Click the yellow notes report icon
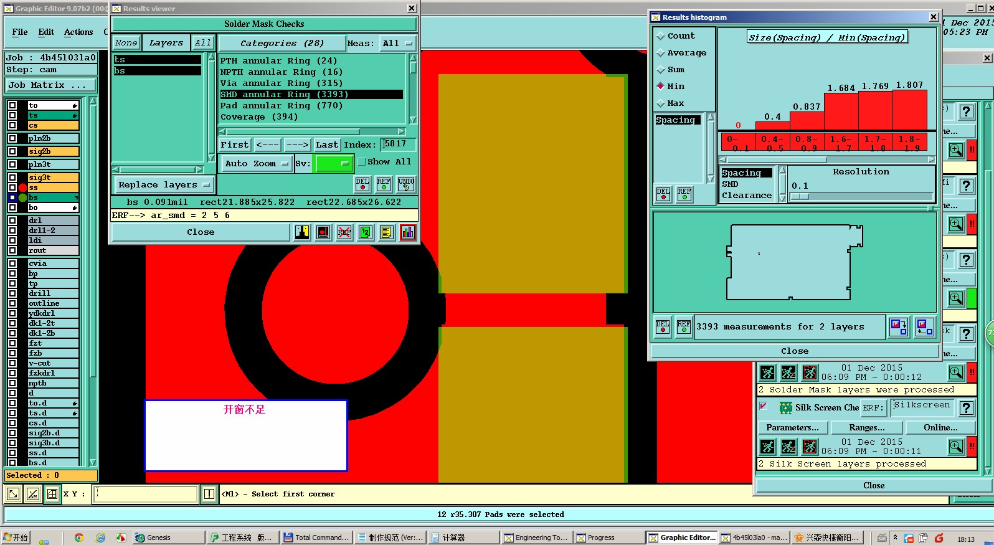The width and height of the screenshot is (994, 545). click(387, 232)
